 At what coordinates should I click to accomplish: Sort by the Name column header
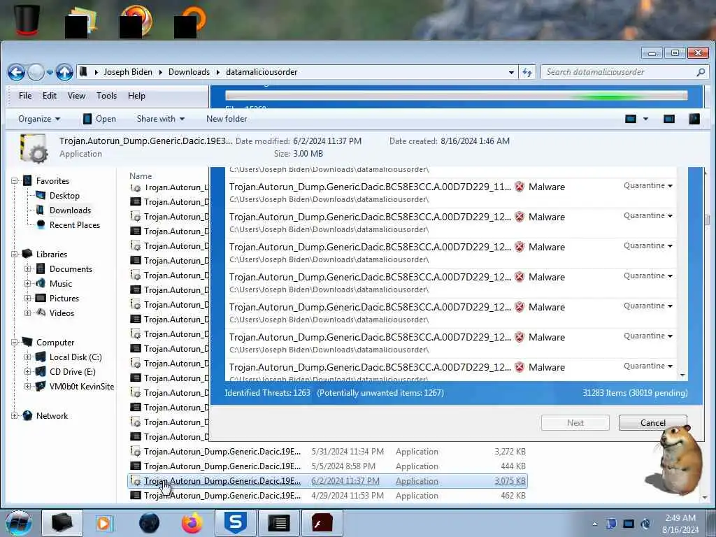point(141,176)
